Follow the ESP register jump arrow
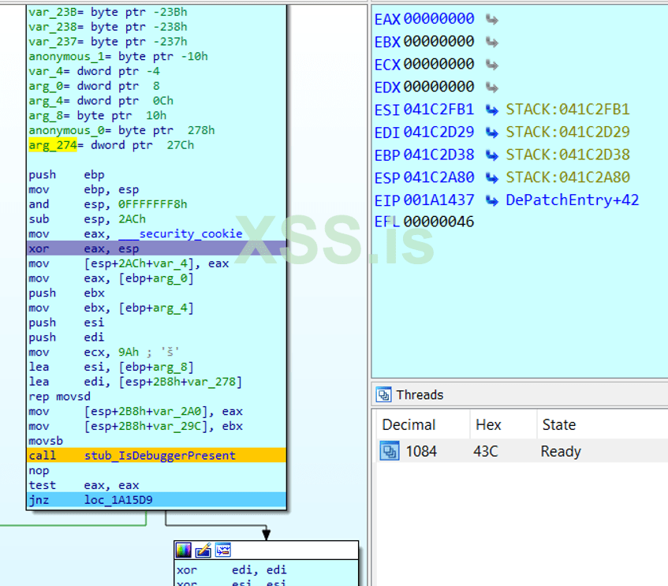The image size is (668, 586). [492, 177]
